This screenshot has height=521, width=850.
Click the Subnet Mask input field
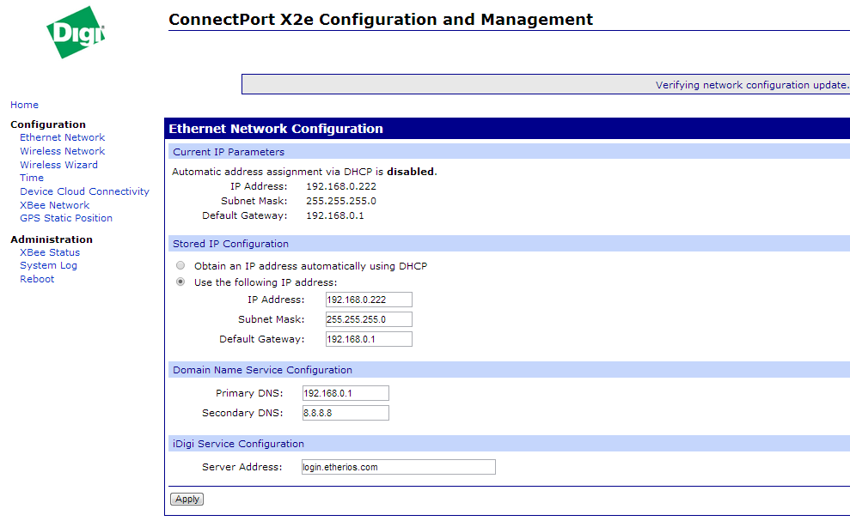tap(369, 319)
